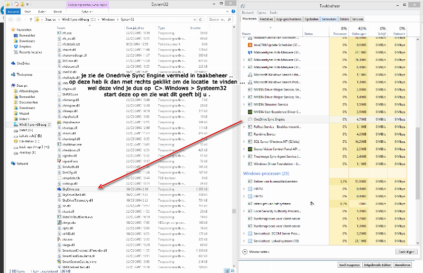Click the Minder details link
The height and width of the screenshot is (273, 423).
259,252
